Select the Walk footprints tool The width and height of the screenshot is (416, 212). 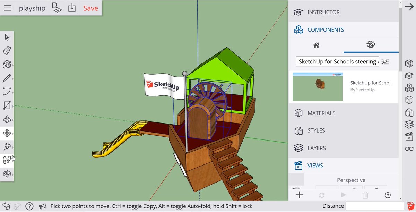click(7, 160)
